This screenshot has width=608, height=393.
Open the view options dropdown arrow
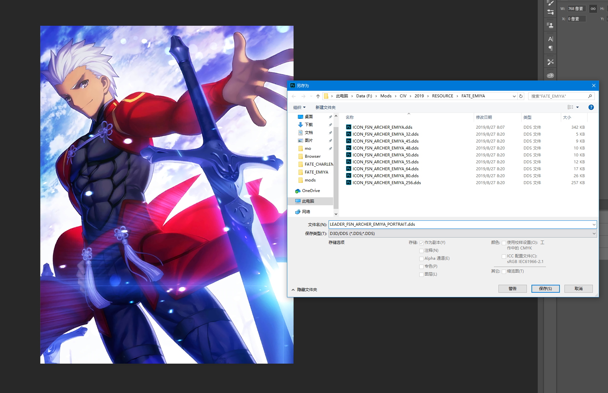[x=577, y=107]
